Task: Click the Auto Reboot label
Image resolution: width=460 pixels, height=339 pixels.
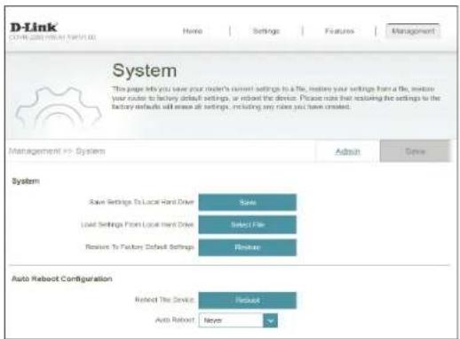Action: pos(175,319)
